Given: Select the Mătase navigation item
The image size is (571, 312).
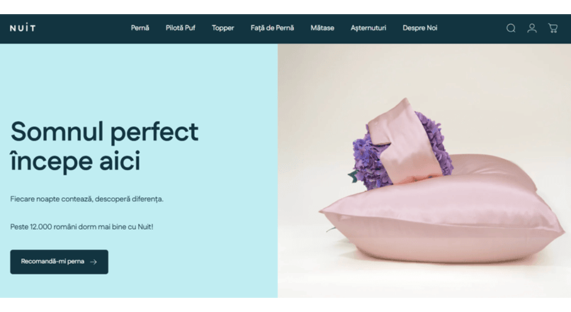Looking at the screenshot, I should coord(322,28).
